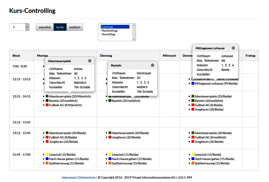Click orange square beside Monday Spätbetreuung
269x182 pixels.
(x=47, y=163)
